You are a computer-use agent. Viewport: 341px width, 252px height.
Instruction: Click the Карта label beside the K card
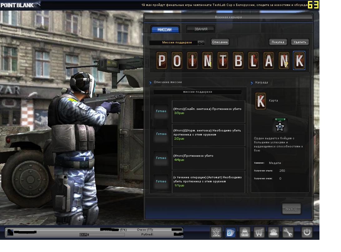coord(273,101)
